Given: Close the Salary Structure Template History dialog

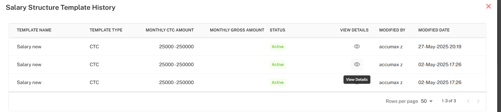Looking at the screenshot, I should pos(488,6).
